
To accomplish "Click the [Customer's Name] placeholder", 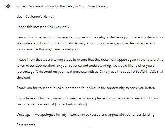I will 39,17.
